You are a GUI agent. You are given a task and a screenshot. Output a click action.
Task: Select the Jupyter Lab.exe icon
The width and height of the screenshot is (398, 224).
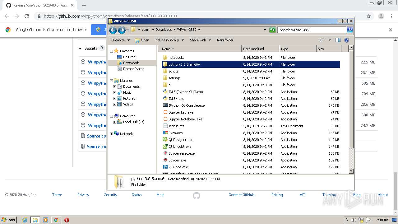click(165, 112)
